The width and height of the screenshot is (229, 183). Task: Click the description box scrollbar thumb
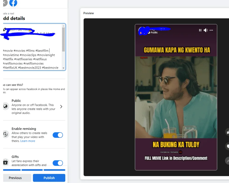coord(63,39)
